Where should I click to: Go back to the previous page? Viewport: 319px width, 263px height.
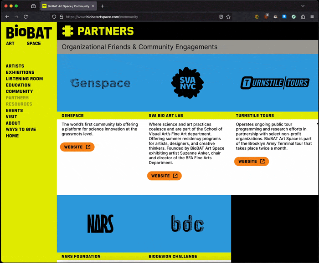coord(7,17)
